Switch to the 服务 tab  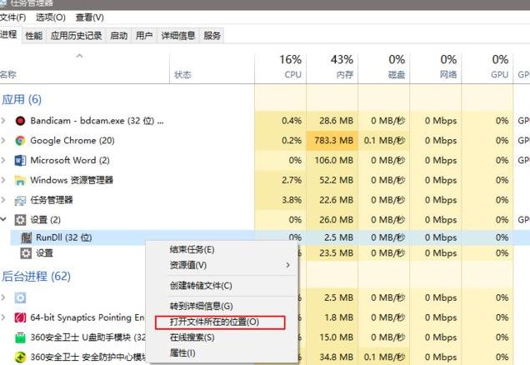(x=212, y=35)
